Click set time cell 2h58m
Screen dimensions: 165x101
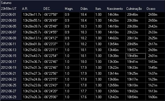(x=155, y=15)
